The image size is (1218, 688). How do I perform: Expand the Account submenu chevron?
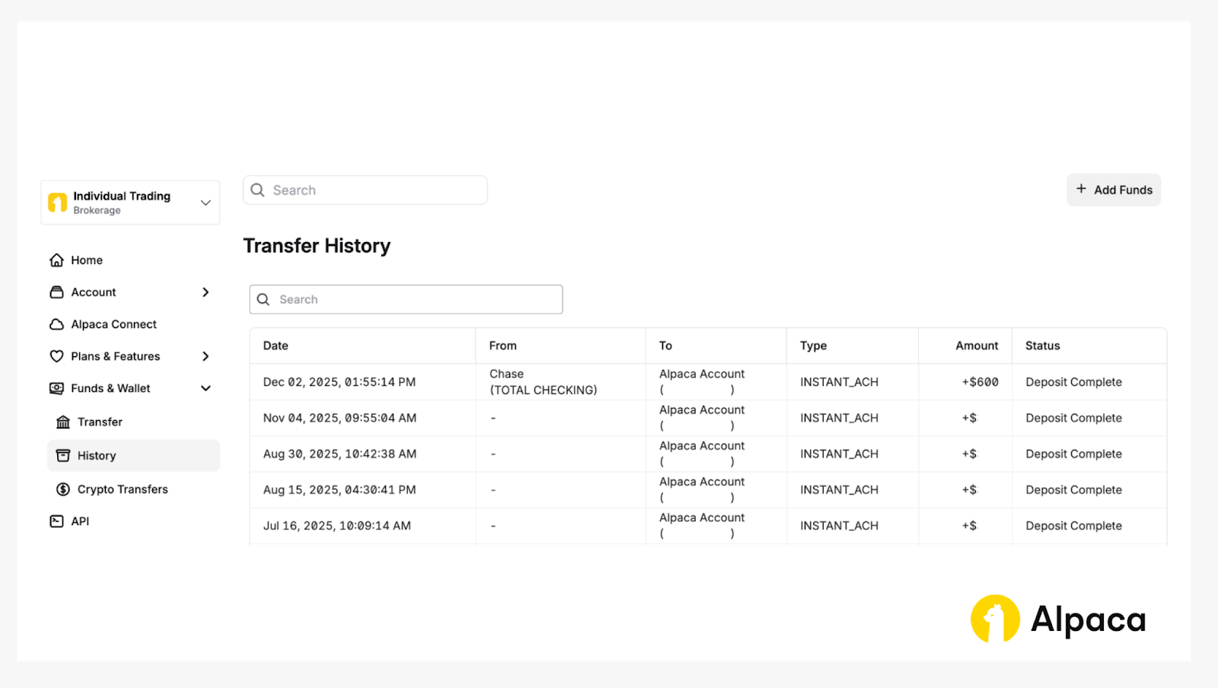[x=206, y=292]
